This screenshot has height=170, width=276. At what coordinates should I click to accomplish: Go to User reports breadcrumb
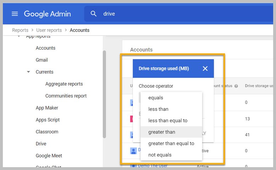49,30
